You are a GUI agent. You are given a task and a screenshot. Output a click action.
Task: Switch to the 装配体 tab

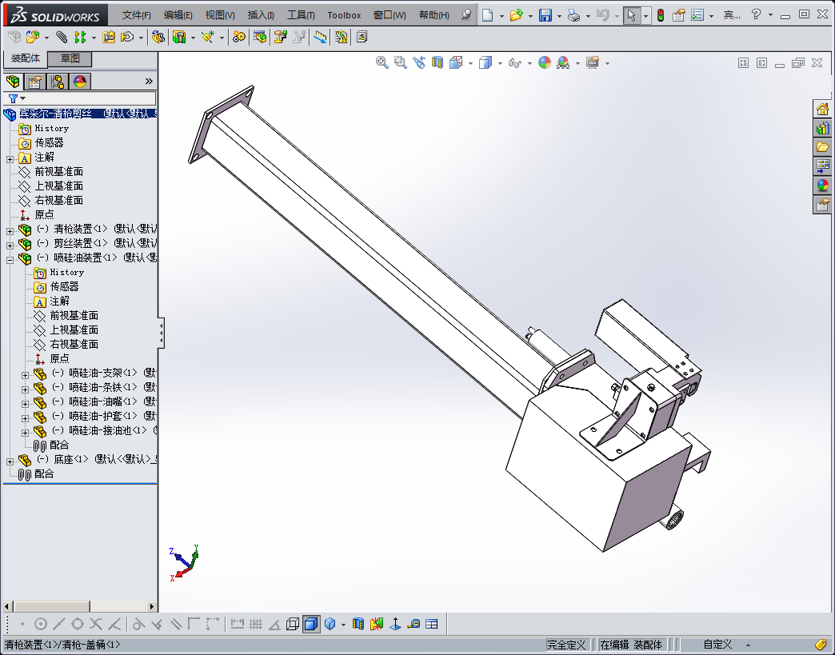tap(26, 58)
